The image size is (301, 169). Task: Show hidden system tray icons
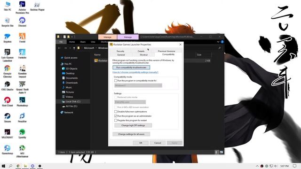click(x=257, y=166)
